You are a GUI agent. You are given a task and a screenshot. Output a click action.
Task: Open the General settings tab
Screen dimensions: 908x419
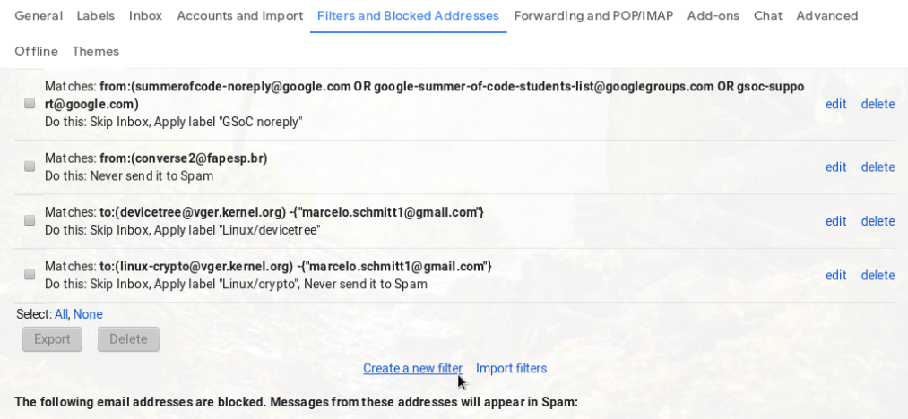click(x=39, y=15)
